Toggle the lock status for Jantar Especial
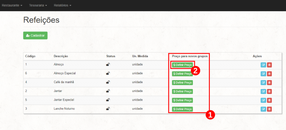 pyautogui.click(x=108, y=100)
